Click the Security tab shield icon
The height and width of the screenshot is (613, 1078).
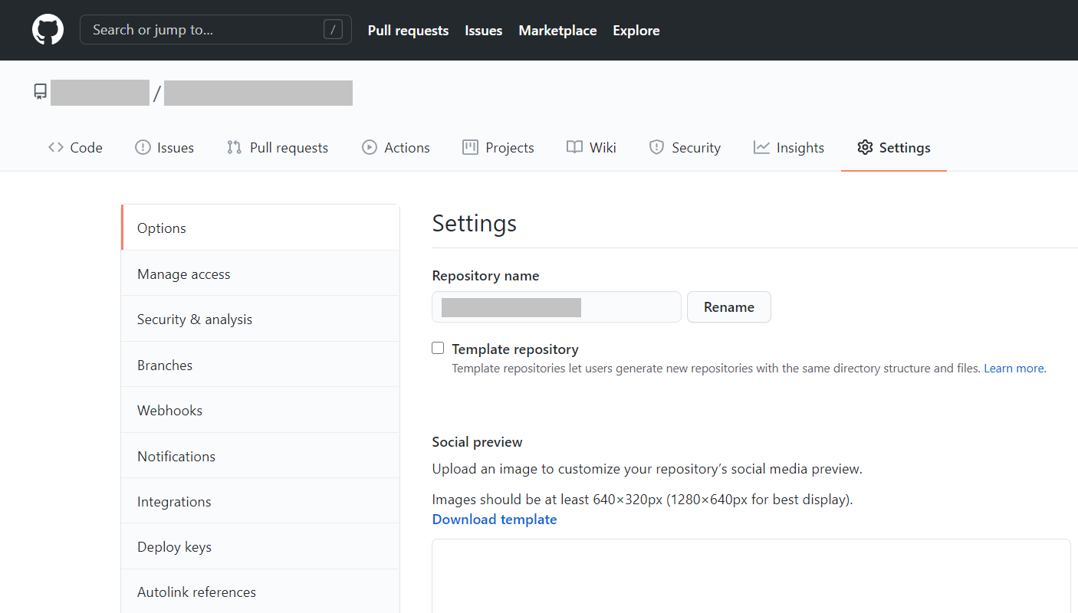coord(656,147)
